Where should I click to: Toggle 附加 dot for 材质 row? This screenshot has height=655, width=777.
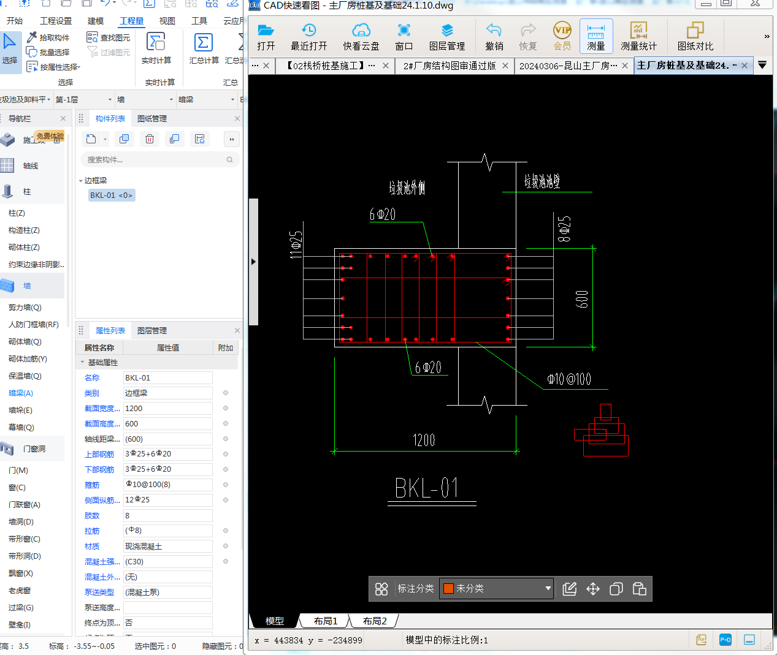click(226, 546)
